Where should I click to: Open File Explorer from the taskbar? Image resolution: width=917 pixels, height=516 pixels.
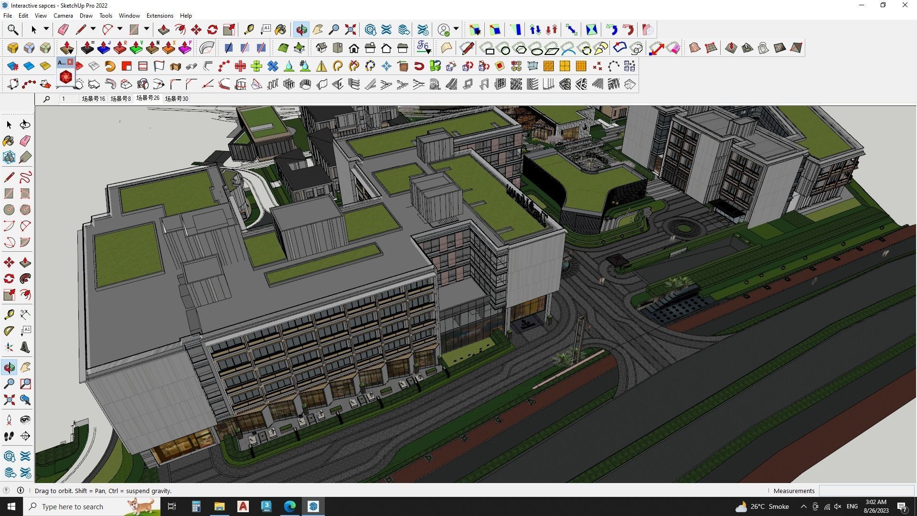pos(219,506)
